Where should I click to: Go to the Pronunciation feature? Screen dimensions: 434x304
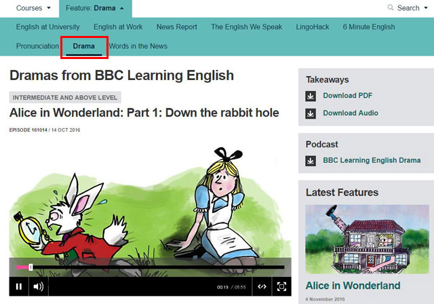coord(37,46)
